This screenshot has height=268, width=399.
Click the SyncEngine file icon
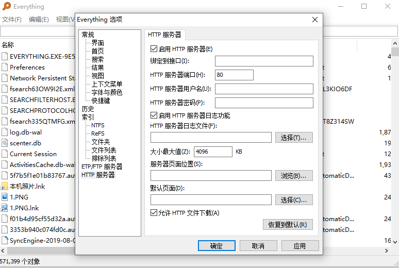[x=5, y=240]
